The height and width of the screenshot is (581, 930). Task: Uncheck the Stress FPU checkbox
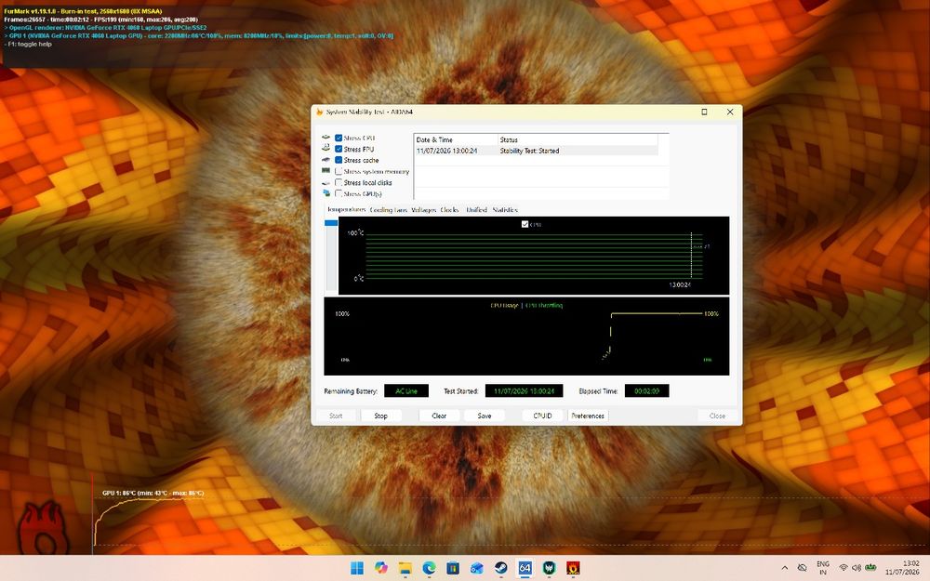(339, 149)
